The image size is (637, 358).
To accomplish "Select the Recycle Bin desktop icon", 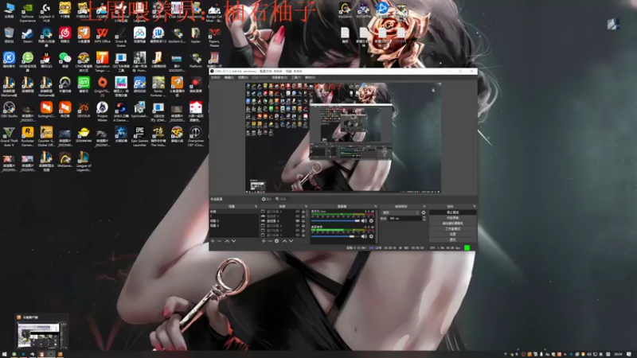I will (x=9, y=33).
